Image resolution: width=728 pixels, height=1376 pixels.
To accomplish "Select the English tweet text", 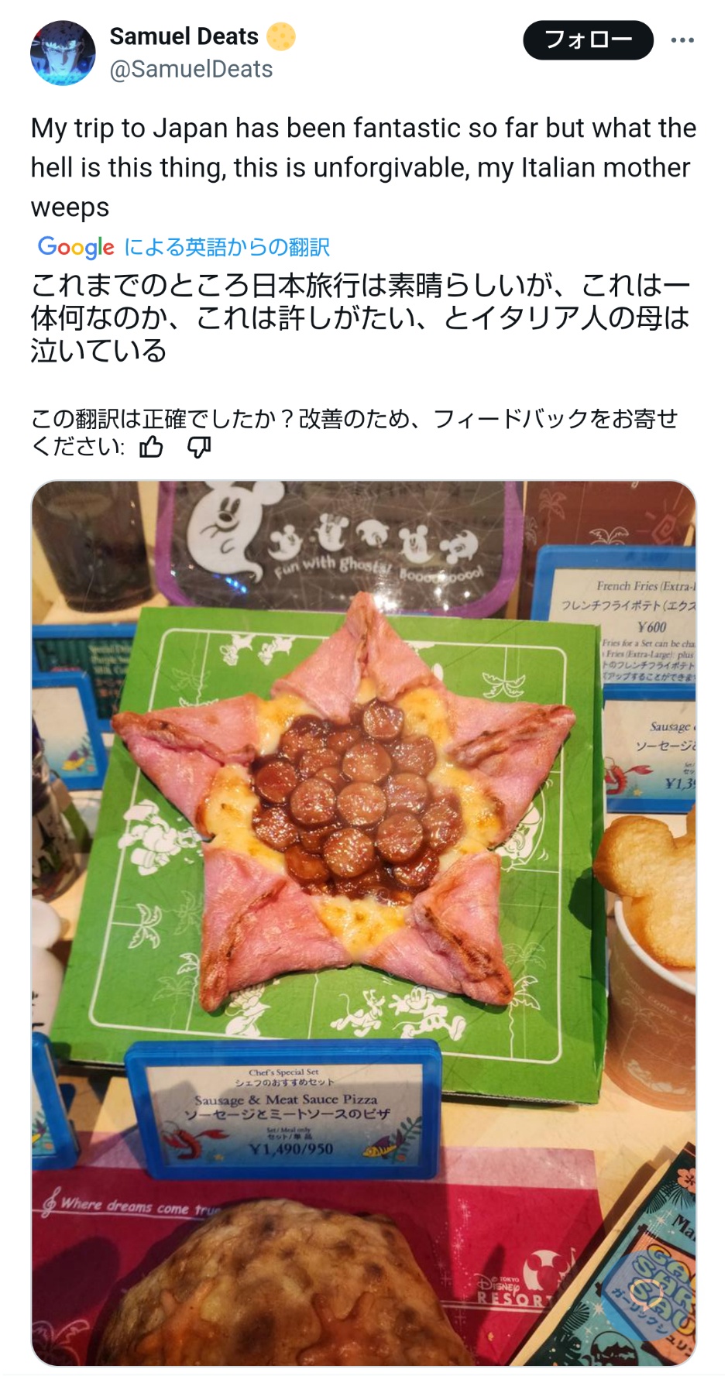I will coord(363,167).
